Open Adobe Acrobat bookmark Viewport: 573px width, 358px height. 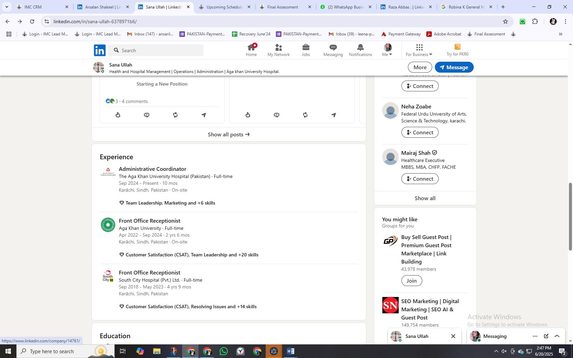click(444, 34)
